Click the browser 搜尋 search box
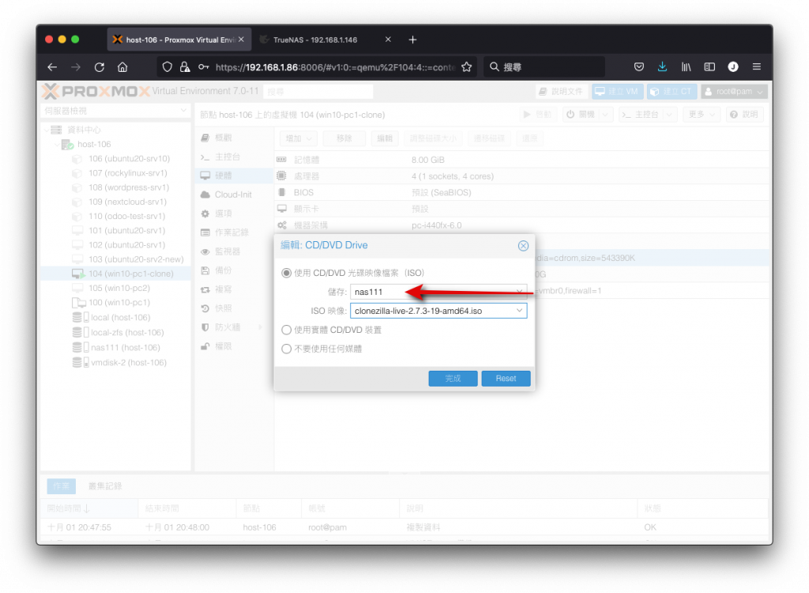Screen dimensions: 809x593 coord(544,67)
